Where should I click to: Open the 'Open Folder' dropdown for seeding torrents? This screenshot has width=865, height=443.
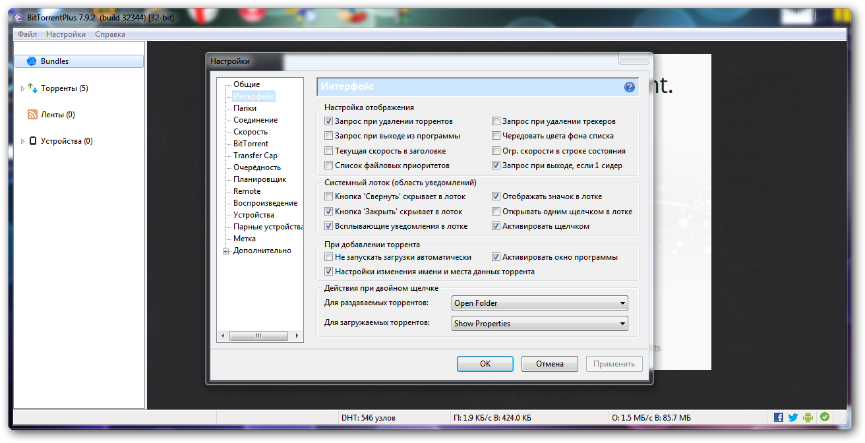(540, 303)
